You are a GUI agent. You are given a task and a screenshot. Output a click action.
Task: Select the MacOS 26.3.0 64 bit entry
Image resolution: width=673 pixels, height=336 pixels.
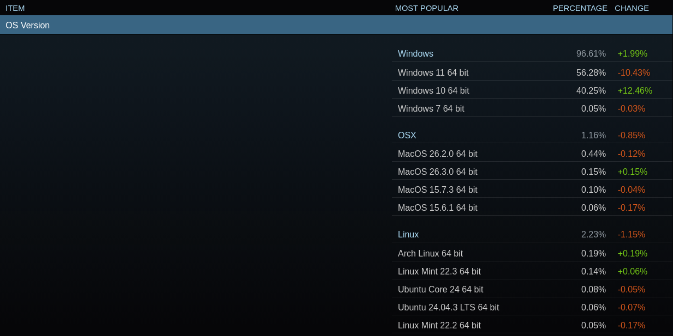click(x=437, y=172)
